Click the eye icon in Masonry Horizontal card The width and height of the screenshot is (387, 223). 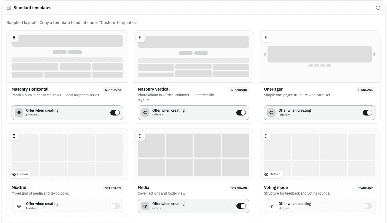[x=19, y=113]
